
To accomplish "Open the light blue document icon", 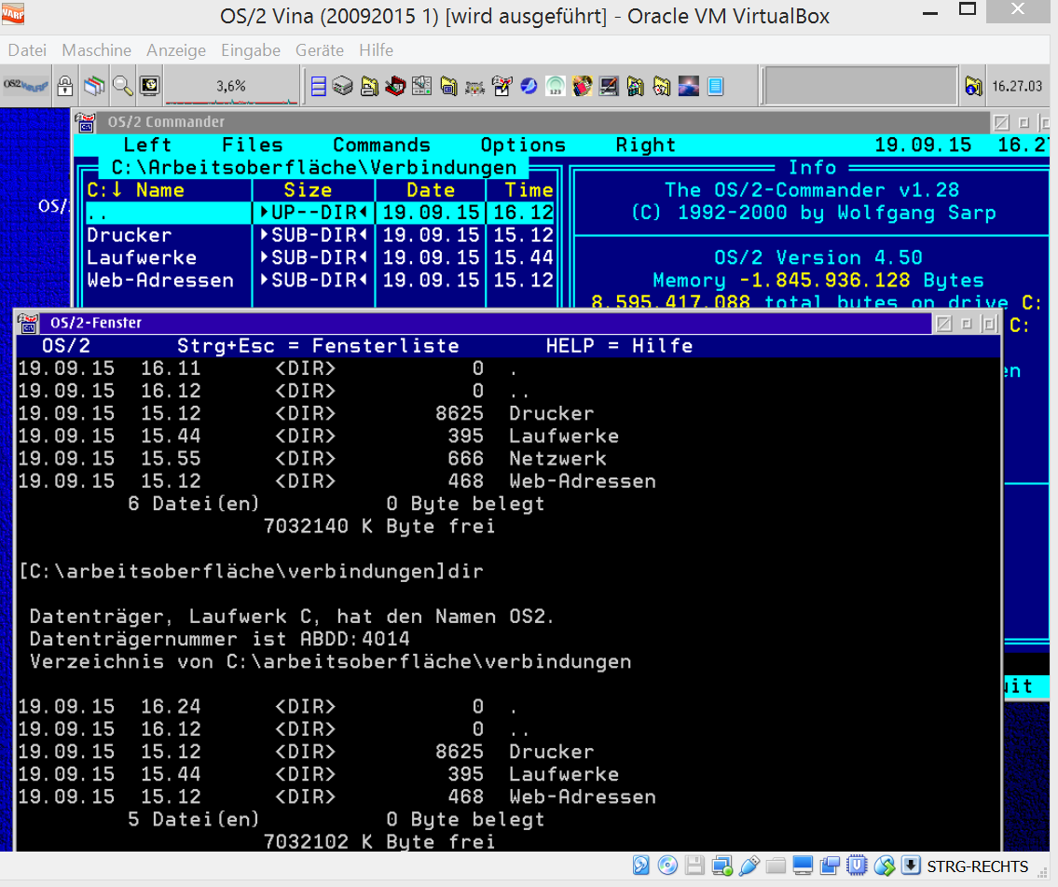I will click(x=715, y=87).
